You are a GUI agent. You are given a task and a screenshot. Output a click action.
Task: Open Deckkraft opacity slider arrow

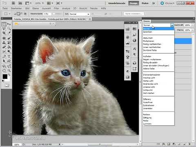pyautogui.click(x=192, y=25)
